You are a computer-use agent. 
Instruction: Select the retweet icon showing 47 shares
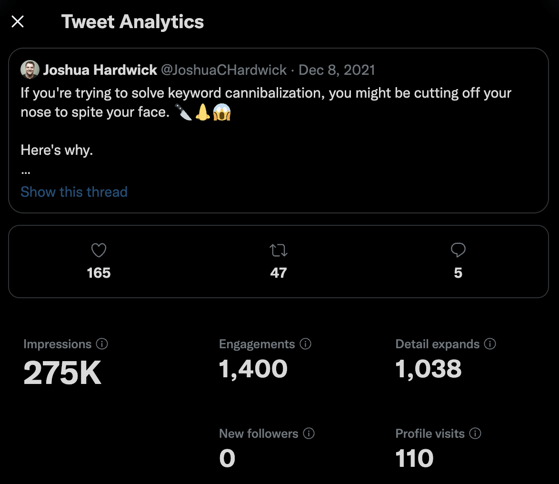[x=278, y=250]
